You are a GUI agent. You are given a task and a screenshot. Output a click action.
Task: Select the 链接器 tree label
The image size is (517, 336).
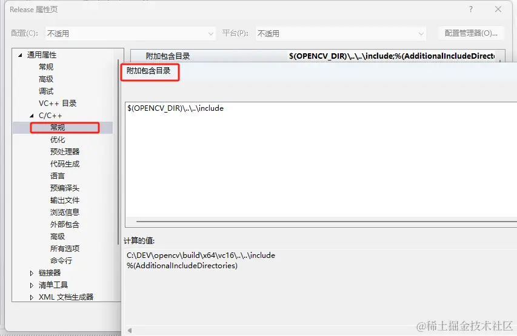50,273
